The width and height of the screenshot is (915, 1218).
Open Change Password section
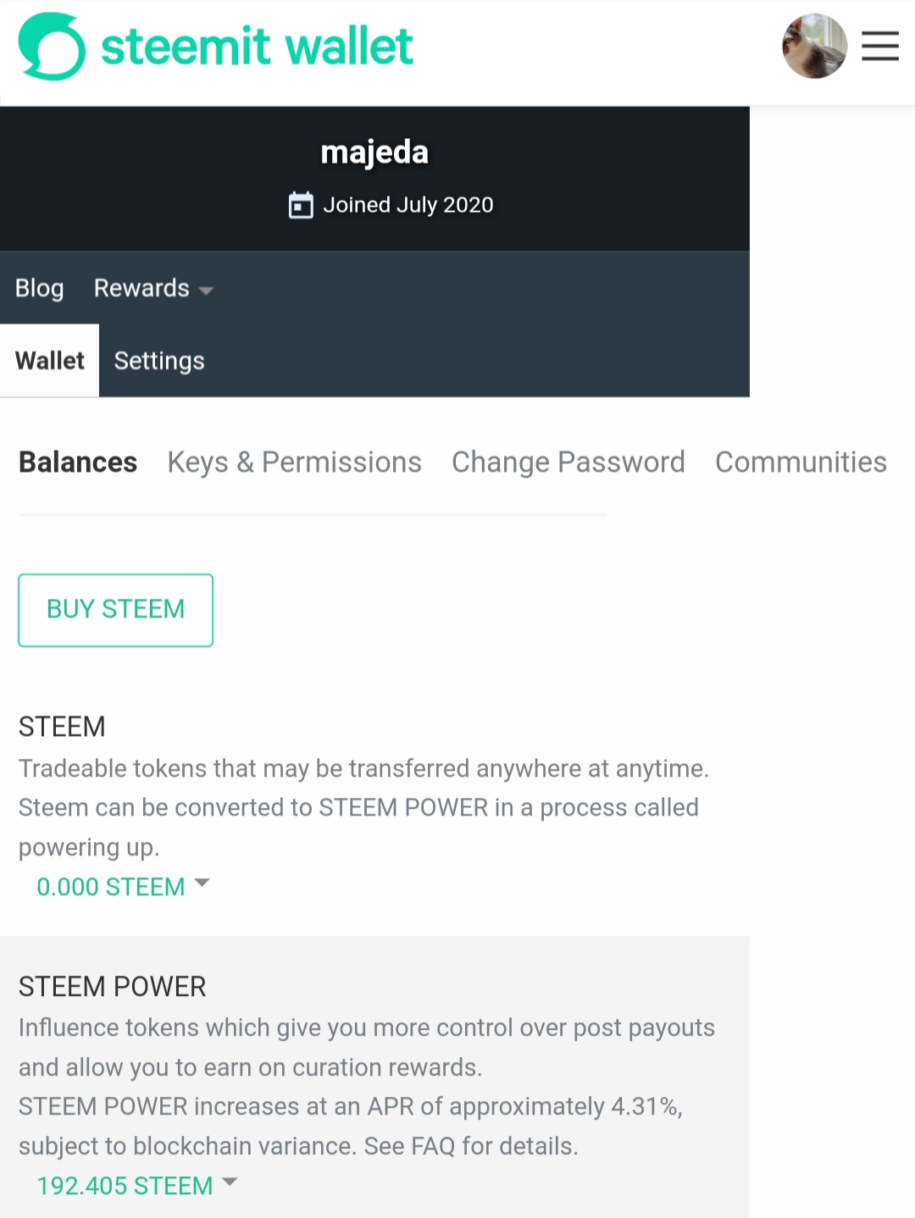tap(568, 462)
